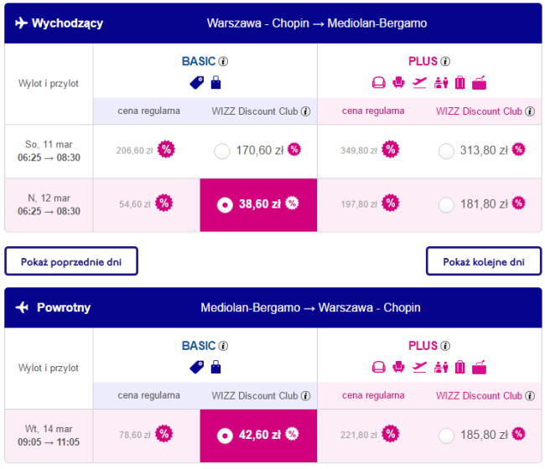
Task: Click info icon beside outbound BASIC WIZZ Discount Club
Action: [x=305, y=111]
